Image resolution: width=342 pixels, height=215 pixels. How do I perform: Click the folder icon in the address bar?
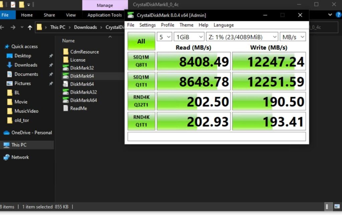[39, 27]
